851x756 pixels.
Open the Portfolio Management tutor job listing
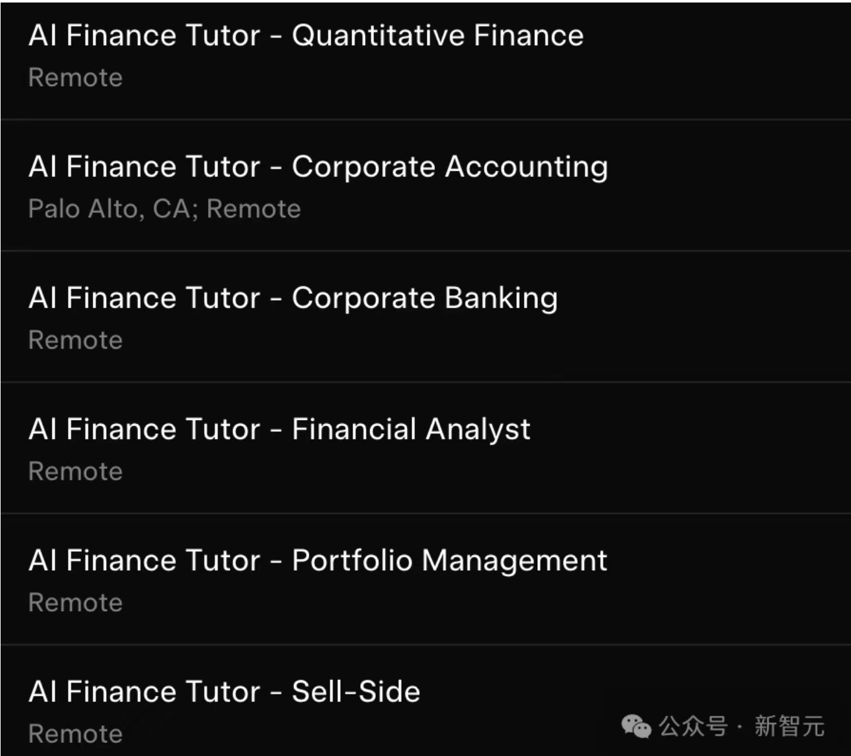318,561
